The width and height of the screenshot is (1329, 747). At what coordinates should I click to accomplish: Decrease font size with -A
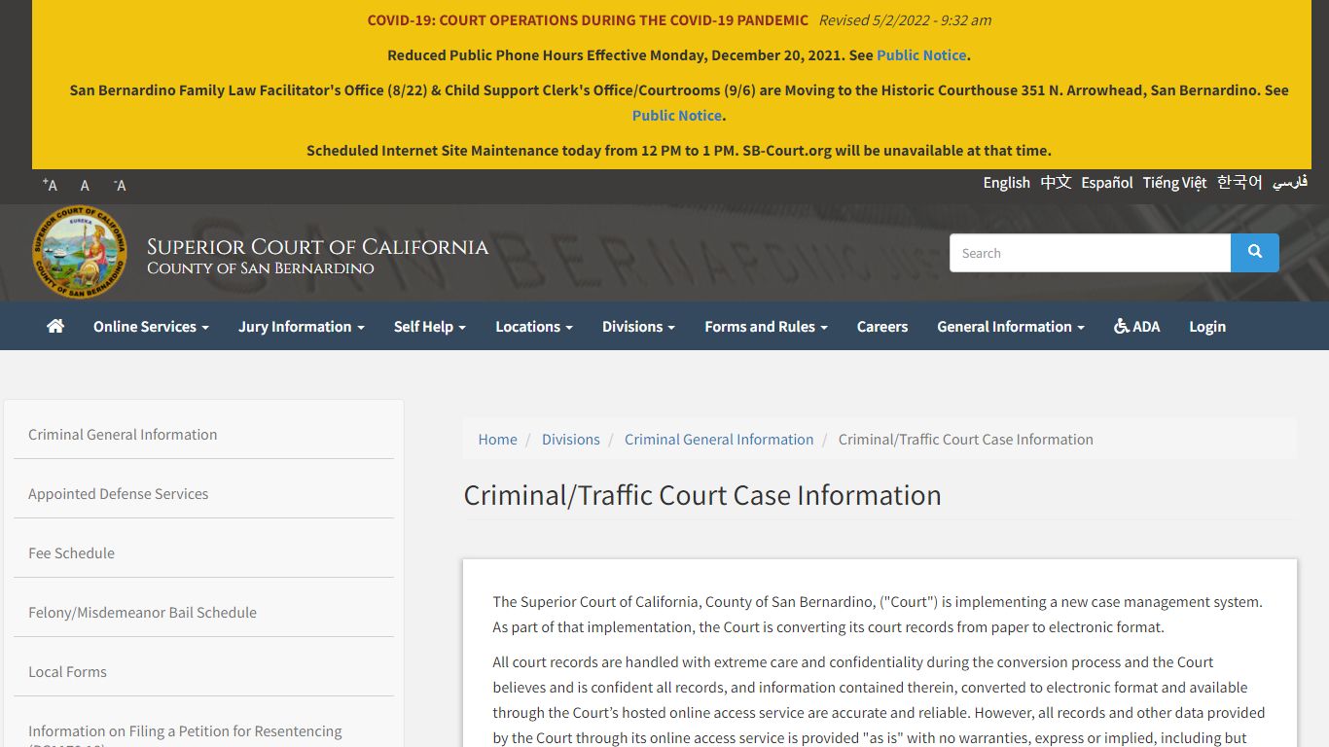120,185
